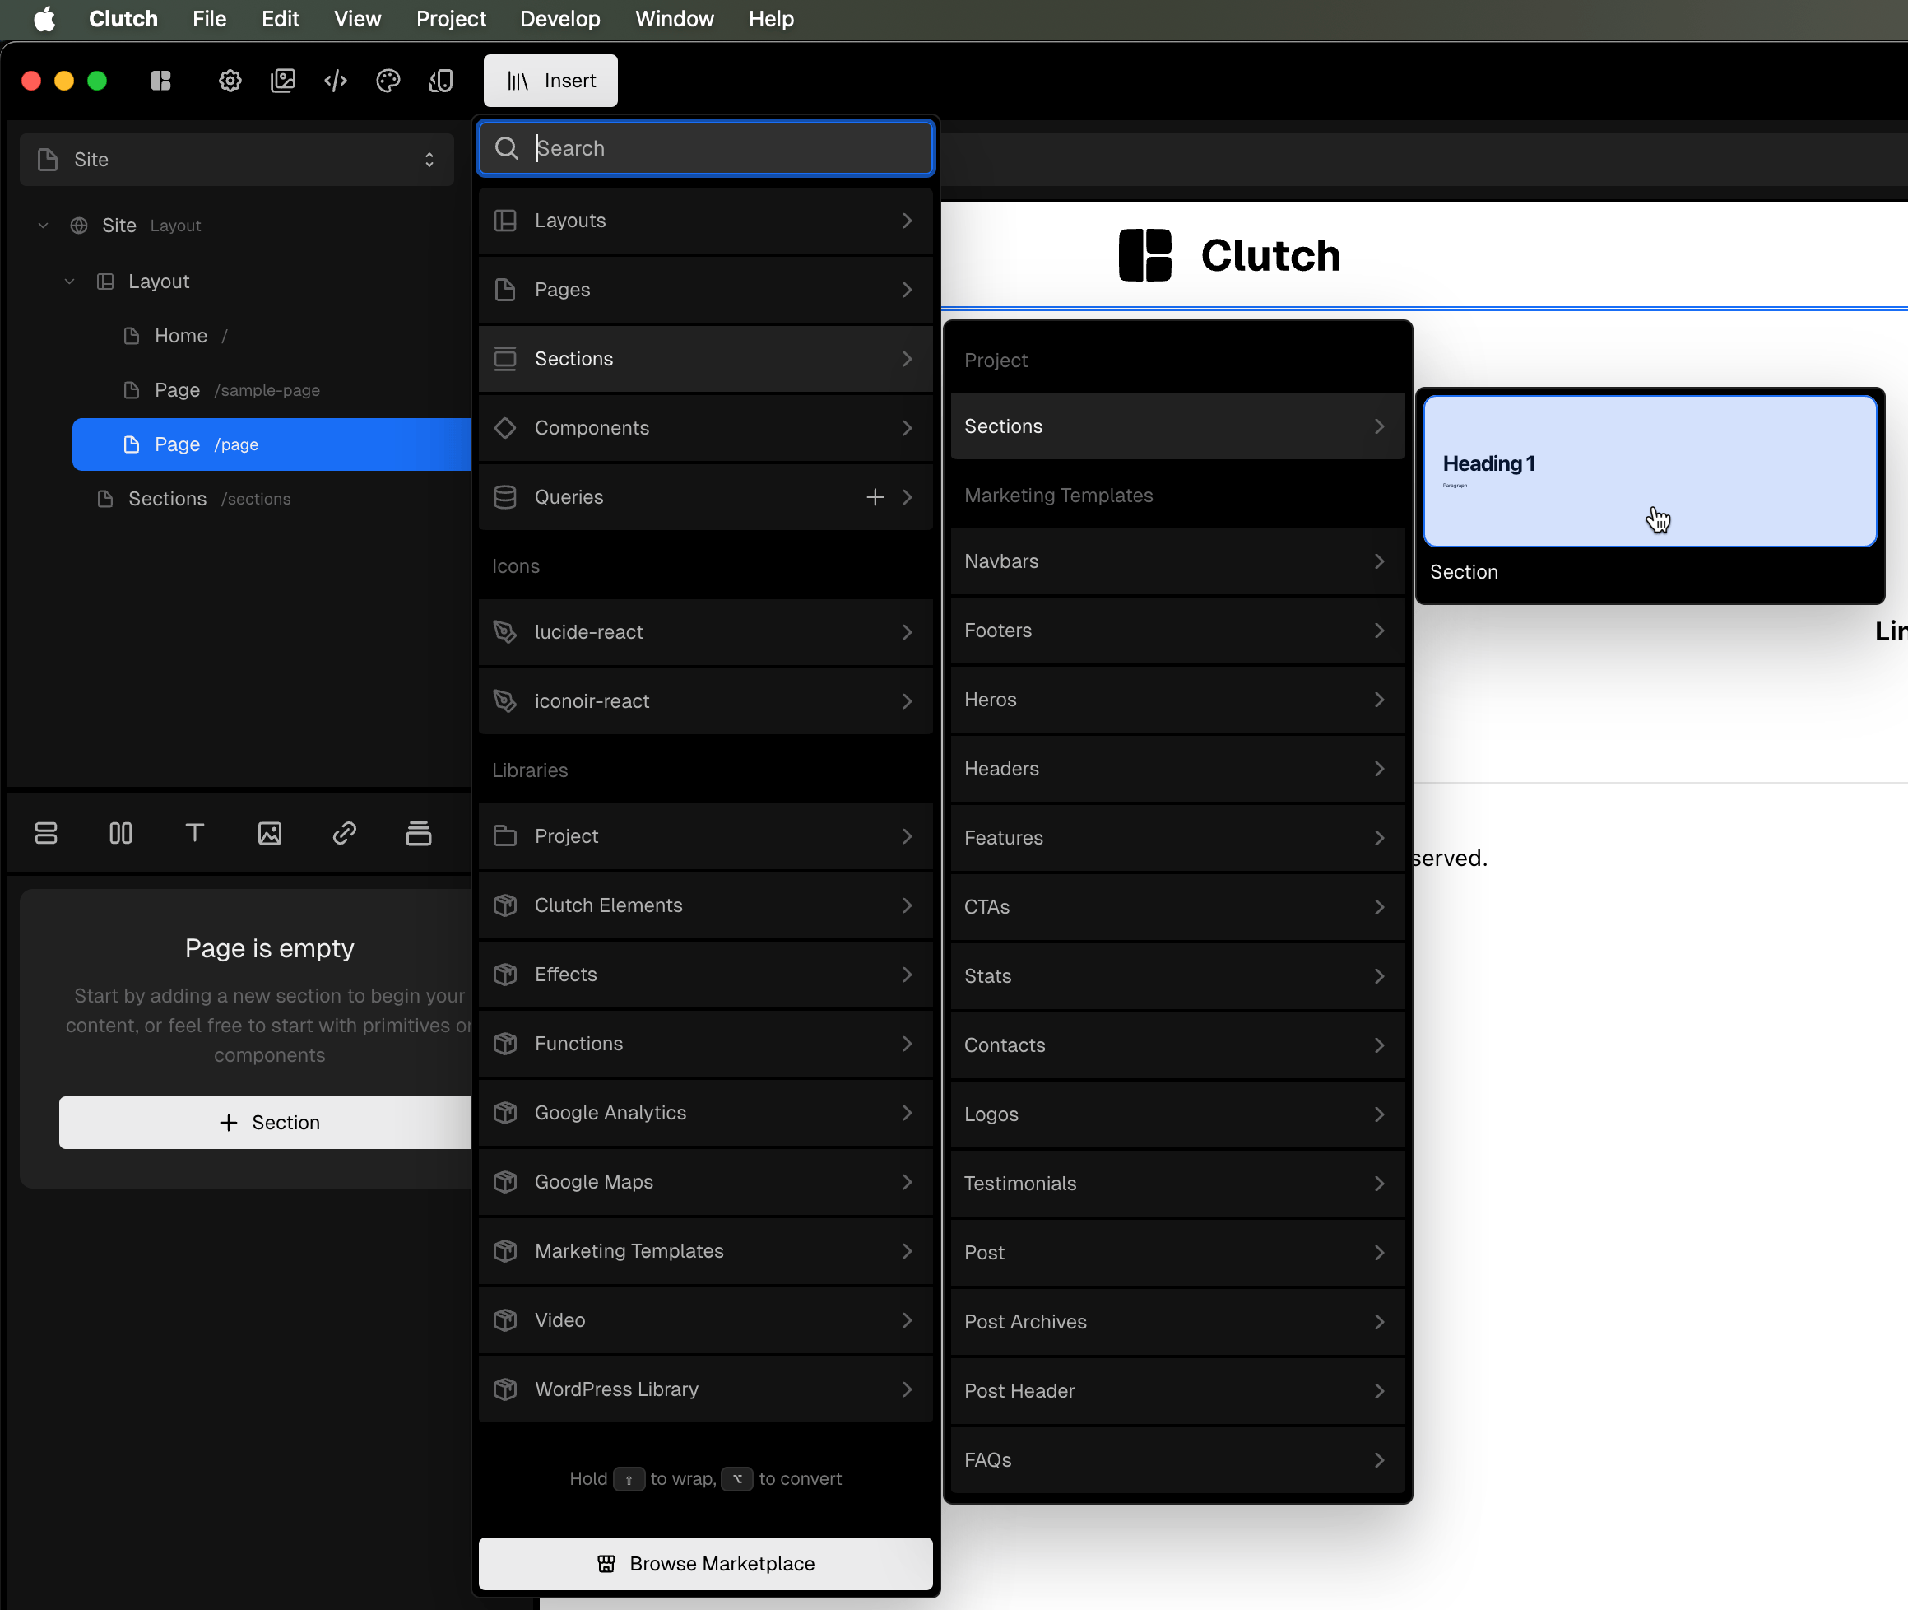
Task: Open Components in Insert menu
Action: [x=705, y=428]
